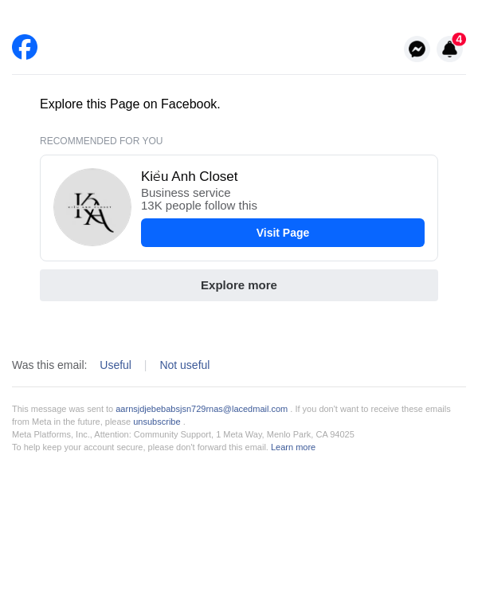Screen dimensions: 478x612
Task: Click the forwarding security warning text
Action: [x=139, y=447]
